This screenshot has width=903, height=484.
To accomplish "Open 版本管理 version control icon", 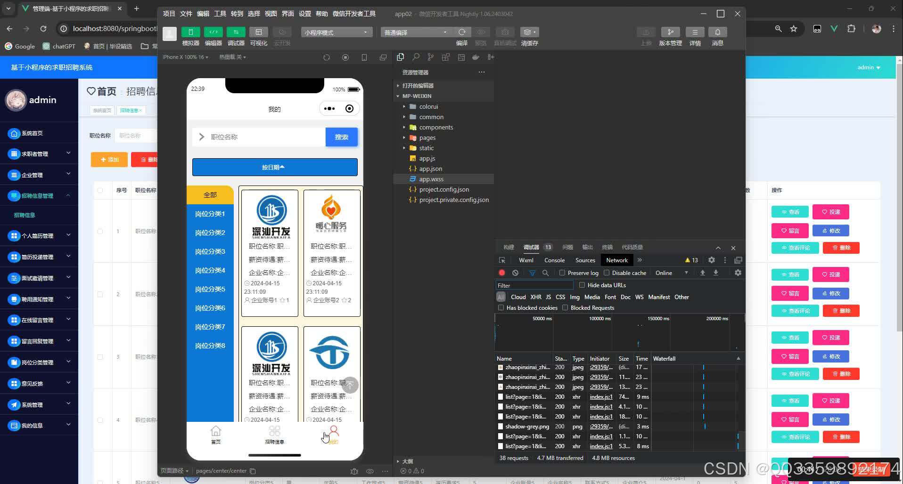I will tap(670, 32).
